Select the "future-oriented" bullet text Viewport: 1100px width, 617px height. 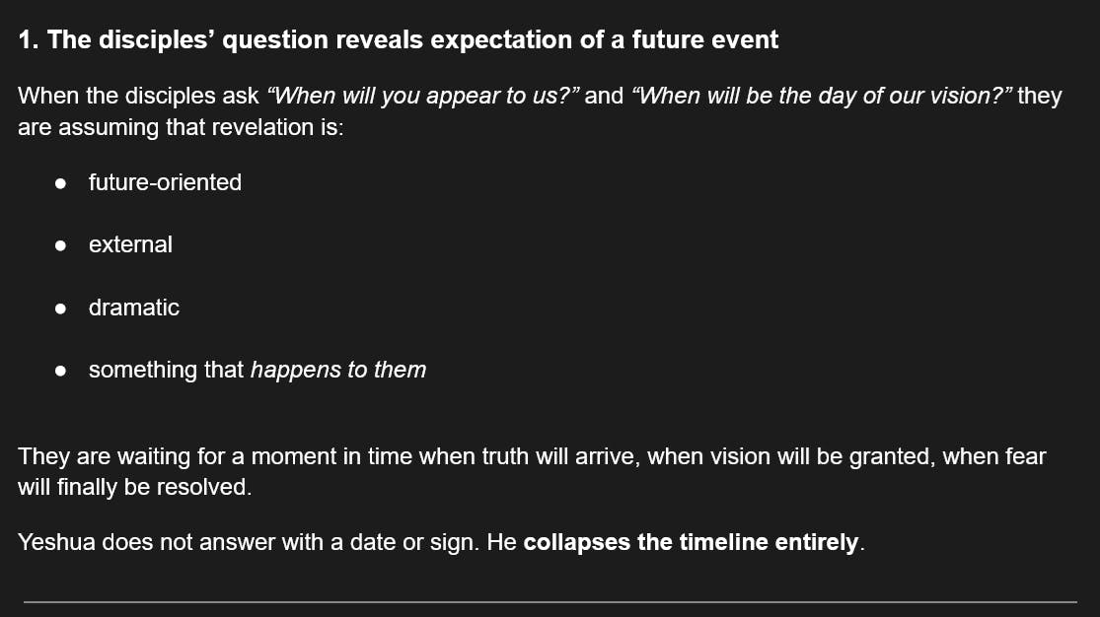(x=165, y=182)
